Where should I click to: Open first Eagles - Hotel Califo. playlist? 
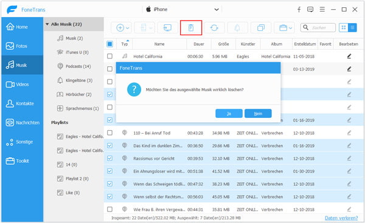(80, 137)
